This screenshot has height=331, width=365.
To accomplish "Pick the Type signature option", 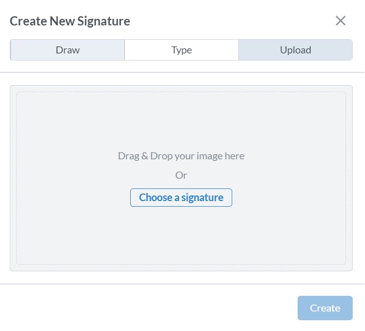I will coord(181,50).
